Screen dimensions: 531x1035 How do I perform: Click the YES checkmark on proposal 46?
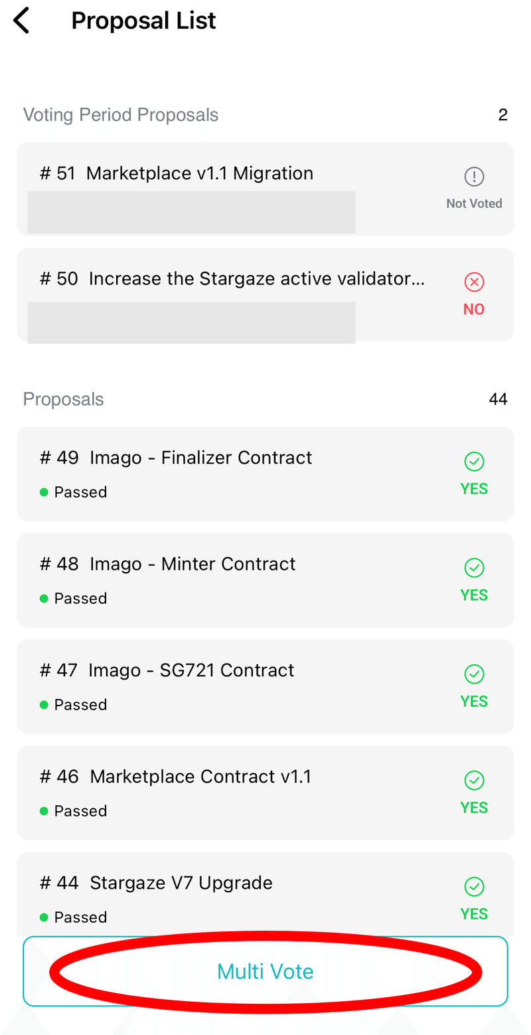(474, 781)
